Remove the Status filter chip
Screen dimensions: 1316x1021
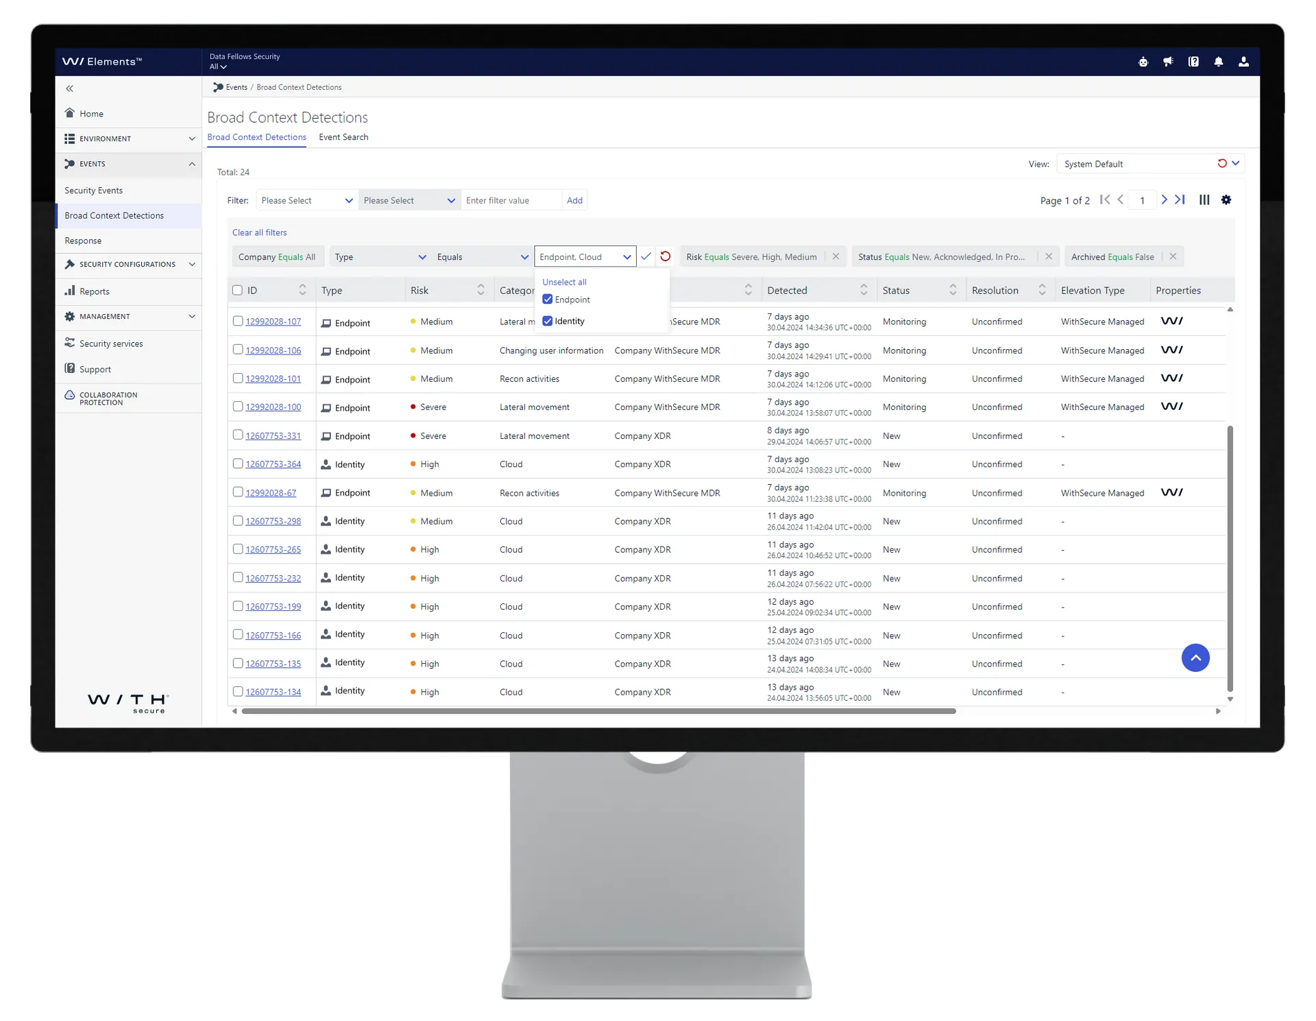click(x=1049, y=256)
